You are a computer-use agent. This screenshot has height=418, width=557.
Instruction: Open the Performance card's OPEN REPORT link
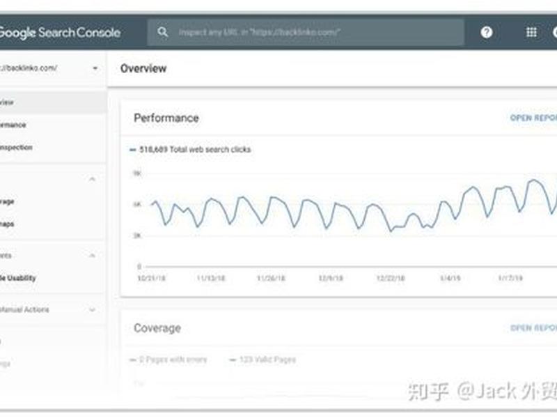pyautogui.click(x=533, y=118)
